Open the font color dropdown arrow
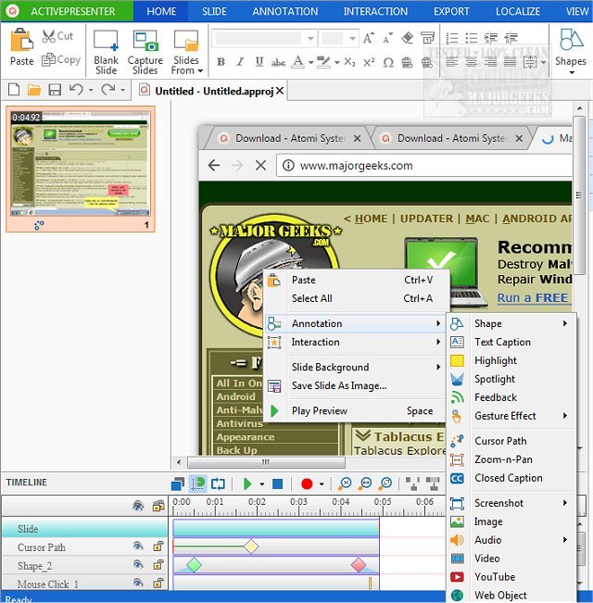Viewport: 593px width, 603px height. coord(310,62)
